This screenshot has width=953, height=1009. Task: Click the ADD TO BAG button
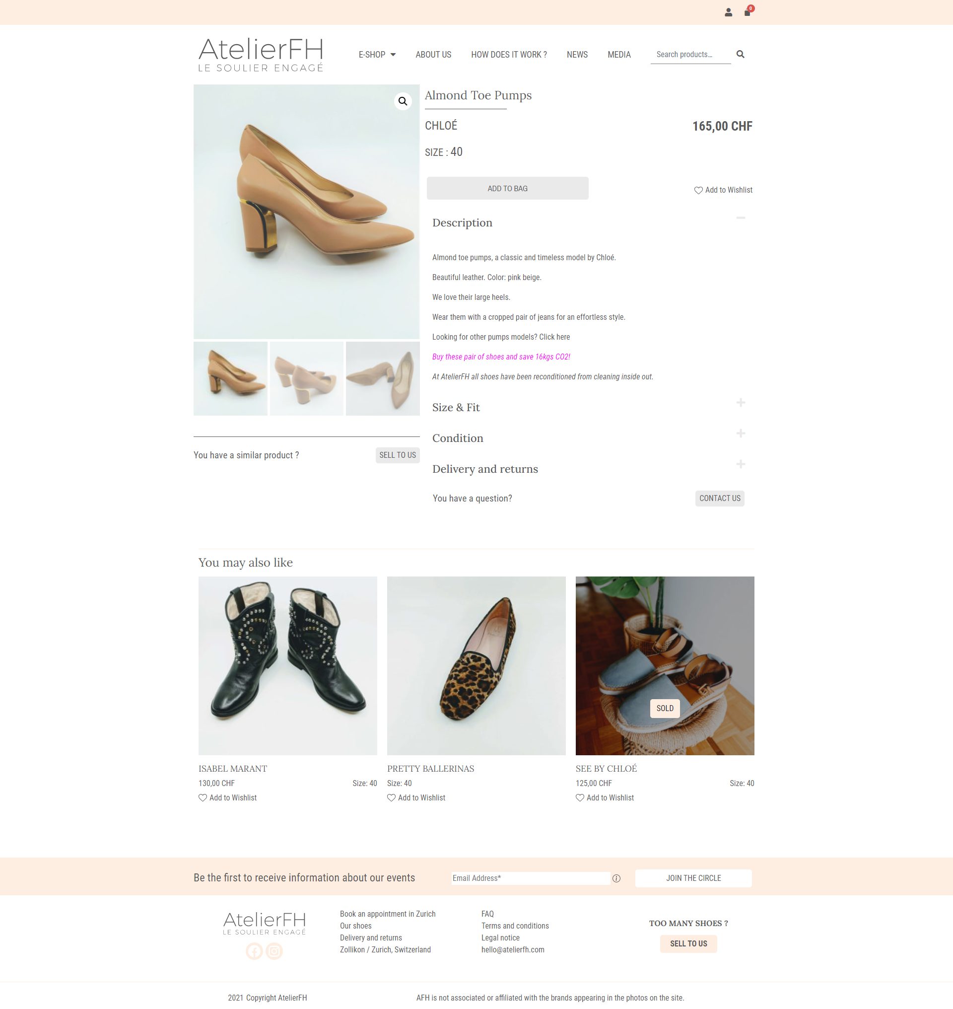click(507, 189)
